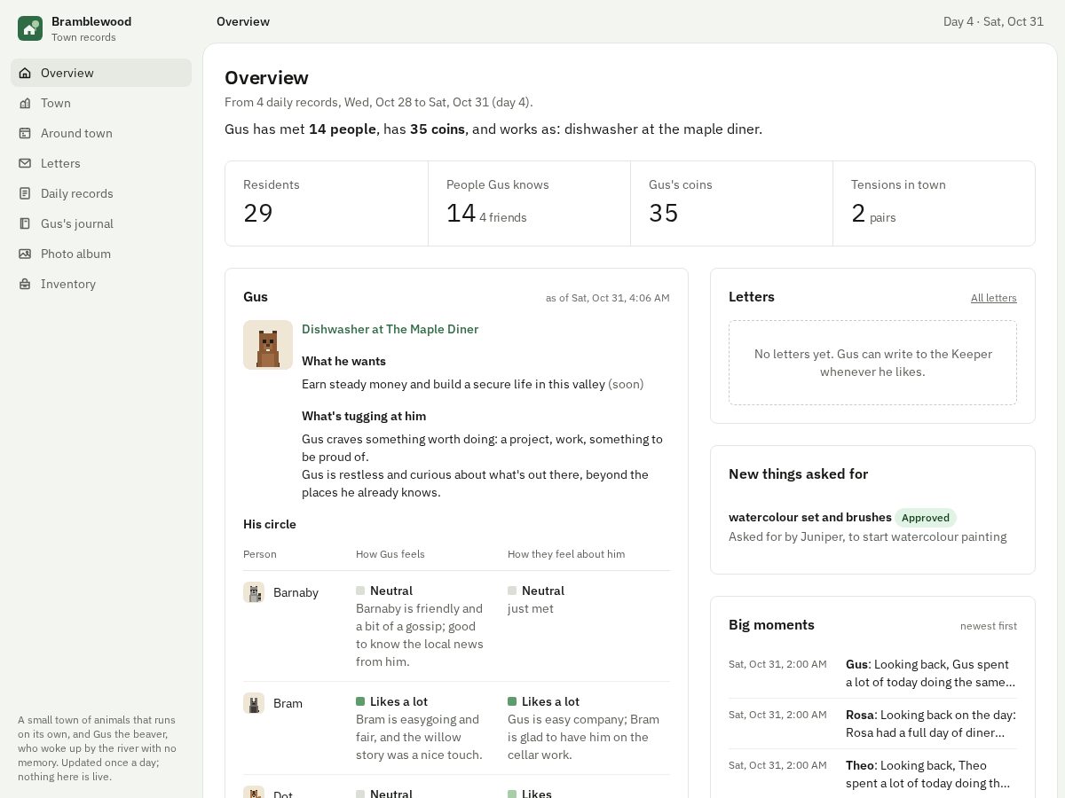Select the Tensions in town stat card
Screen dimensions: 1065x798
pos(934,203)
